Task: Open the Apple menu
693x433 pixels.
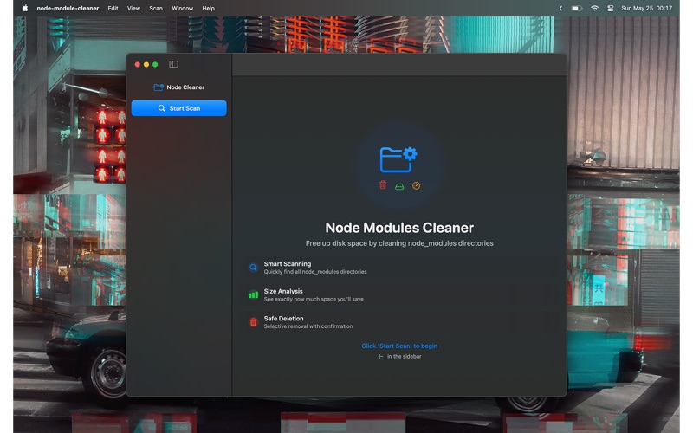Action: (x=25, y=8)
